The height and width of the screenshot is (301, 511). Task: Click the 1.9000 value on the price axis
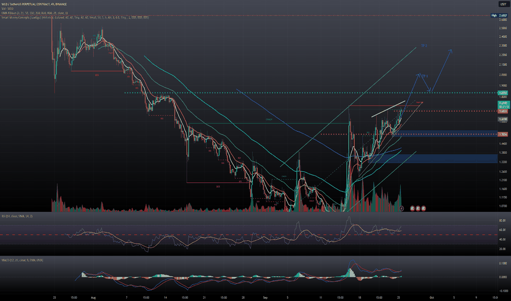[503, 86]
